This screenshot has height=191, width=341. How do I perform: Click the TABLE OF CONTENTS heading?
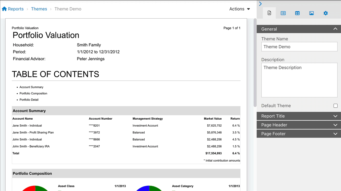coord(55,74)
